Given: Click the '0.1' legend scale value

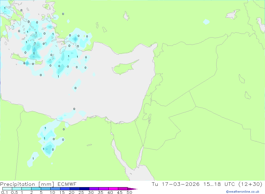Looking at the screenshot, I should [x=5, y=192].
